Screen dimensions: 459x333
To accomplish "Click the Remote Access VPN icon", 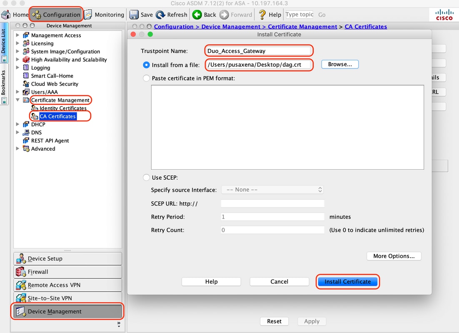I will tap(21, 285).
